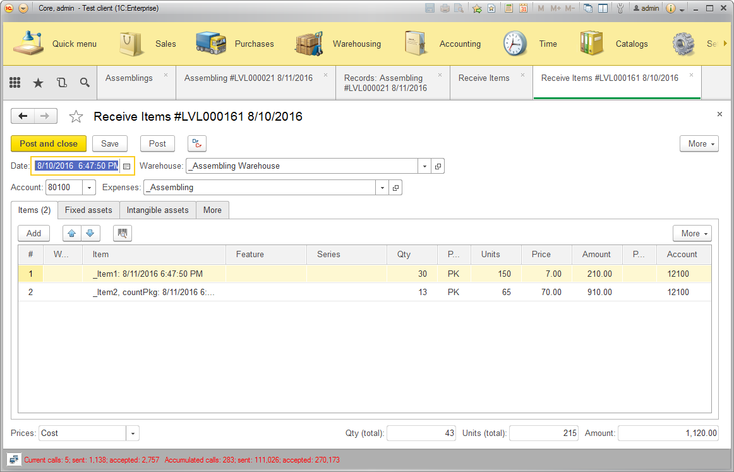
Task: Open the History icon
Action: click(x=61, y=82)
